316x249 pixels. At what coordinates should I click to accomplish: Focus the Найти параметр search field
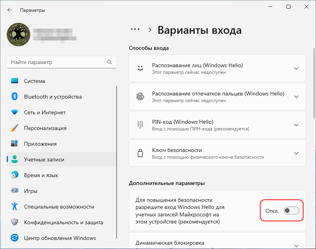(x=62, y=62)
